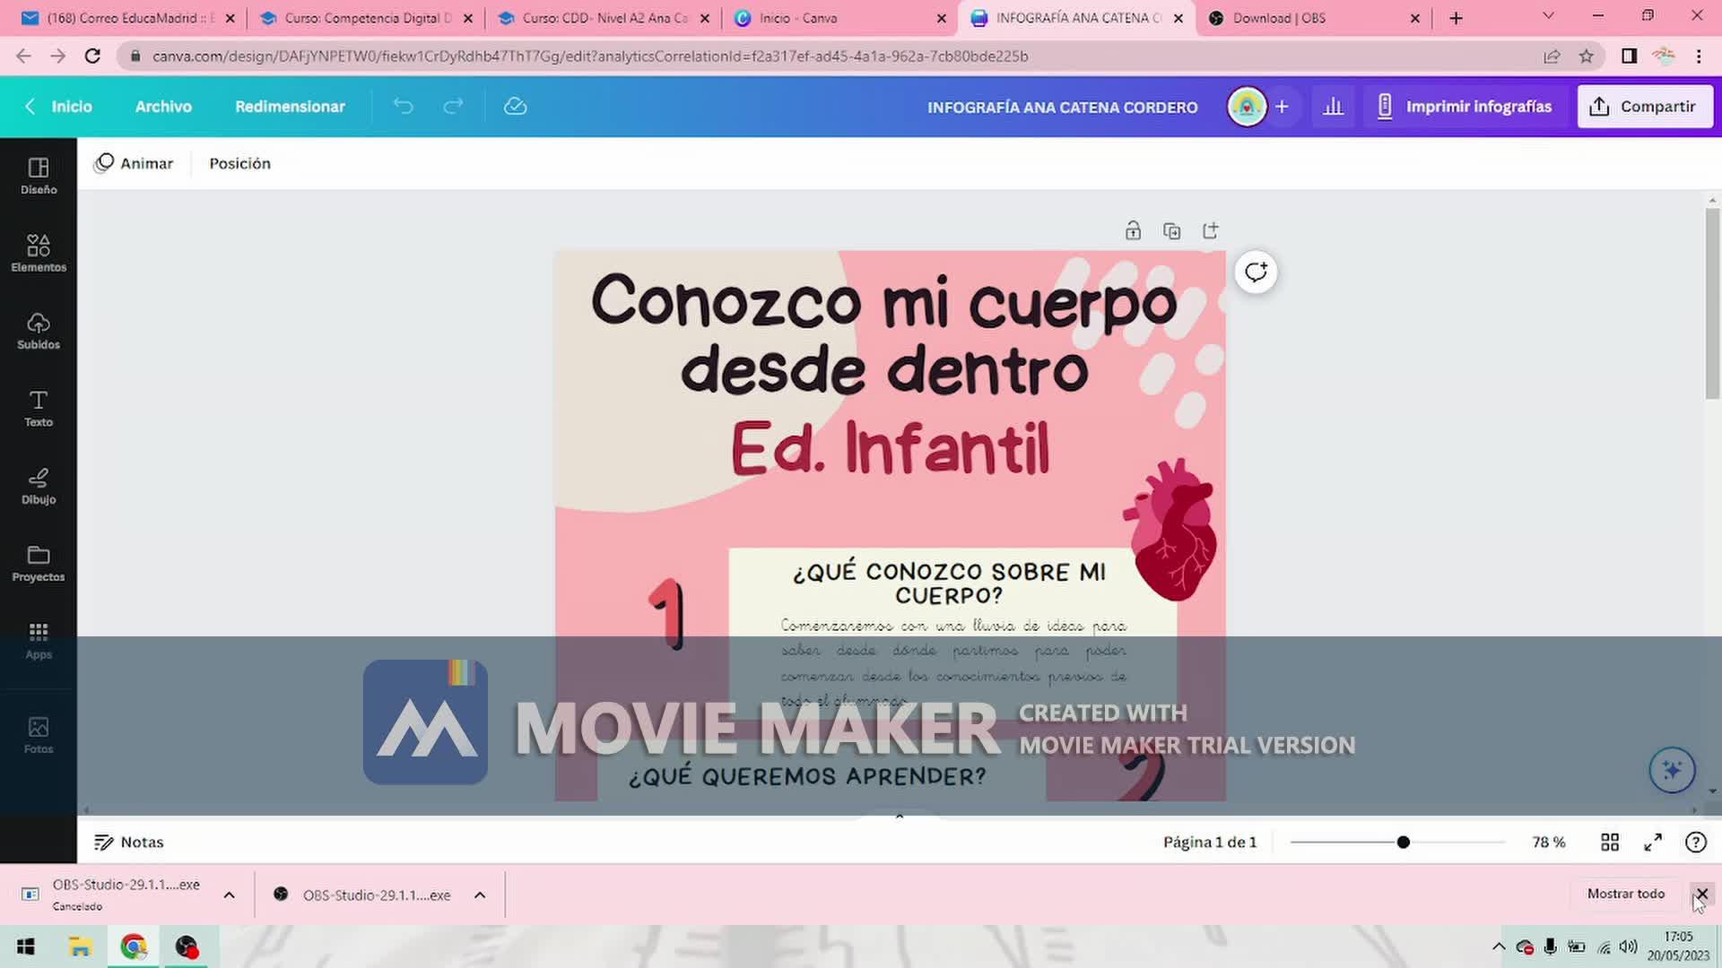
Task: Open the Archivo menu
Action: coord(163,107)
